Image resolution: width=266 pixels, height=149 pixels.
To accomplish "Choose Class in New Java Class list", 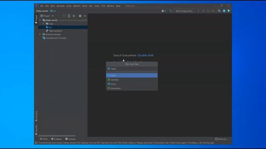I will (x=132, y=75).
